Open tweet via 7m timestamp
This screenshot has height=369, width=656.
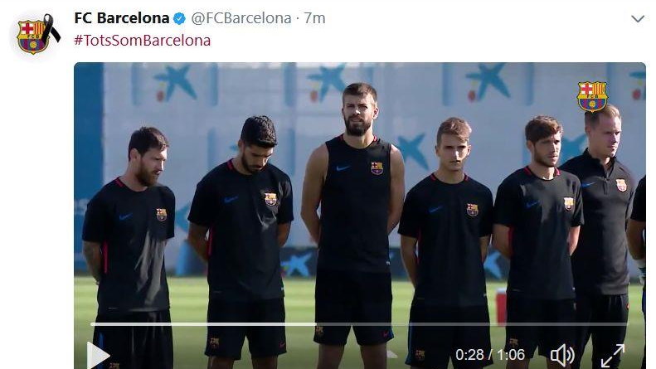(x=314, y=18)
